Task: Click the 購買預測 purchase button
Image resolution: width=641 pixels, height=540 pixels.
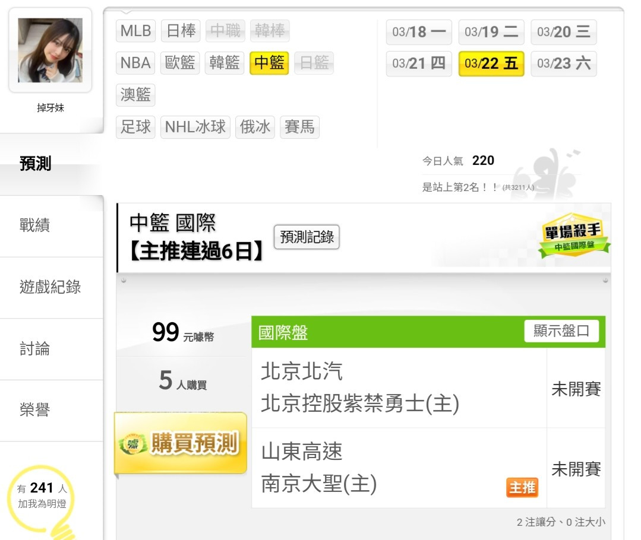Action: (x=180, y=443)
